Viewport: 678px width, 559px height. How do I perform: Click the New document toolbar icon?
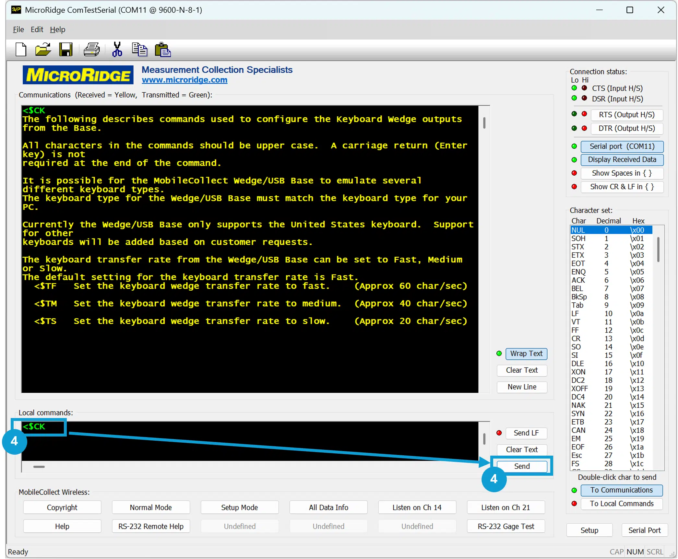pos(21,50)
